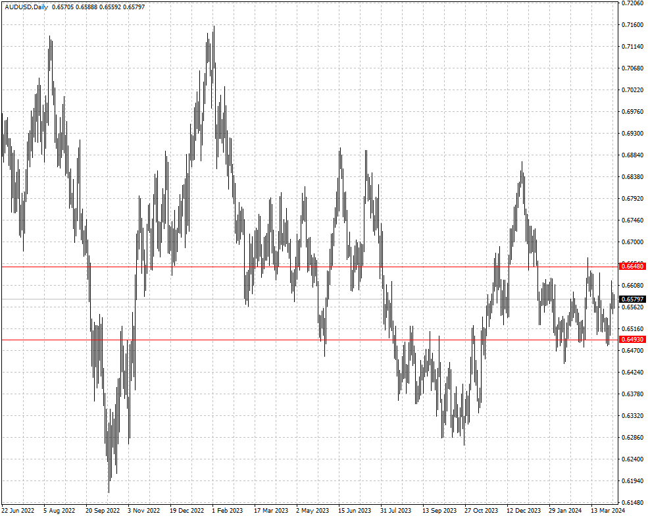Click the 22 Jun 2022 date label

18,511
